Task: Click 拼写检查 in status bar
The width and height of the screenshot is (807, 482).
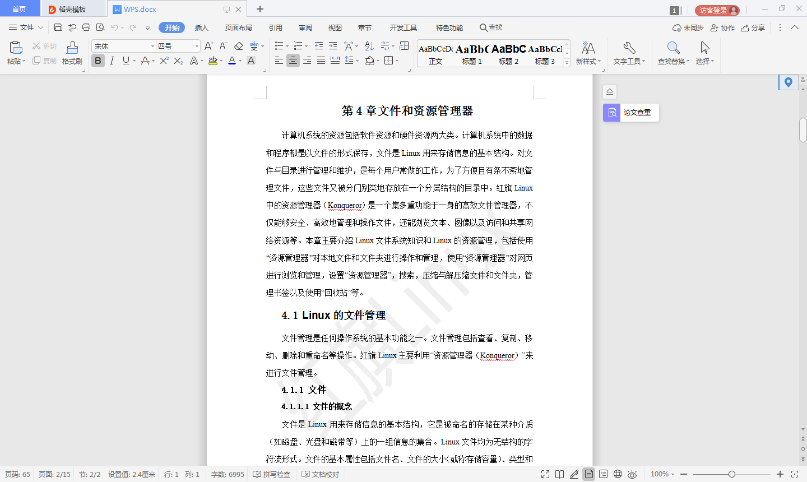Action: [272, 474]
